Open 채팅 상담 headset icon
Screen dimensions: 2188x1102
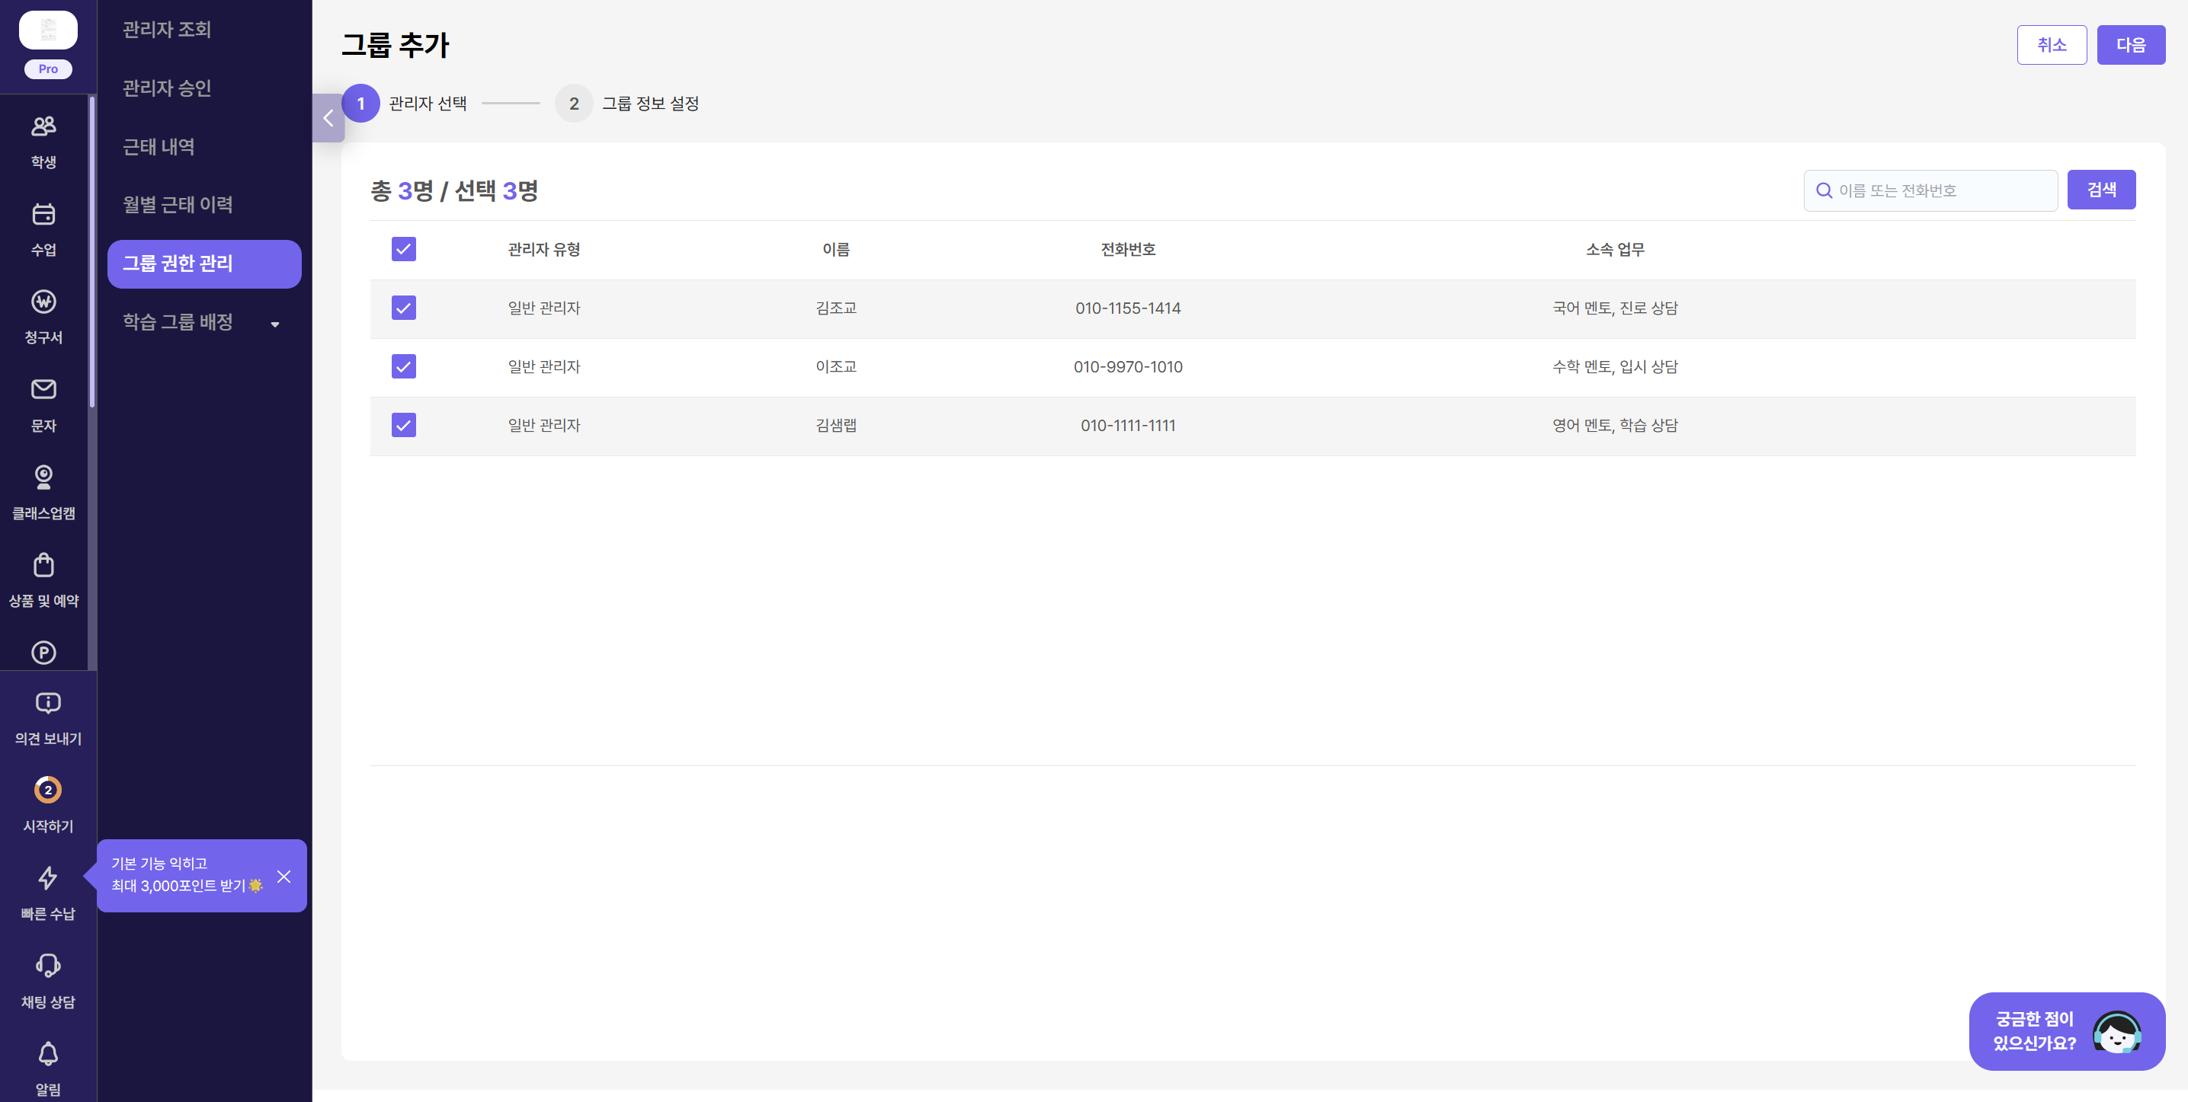pos(47,966)
